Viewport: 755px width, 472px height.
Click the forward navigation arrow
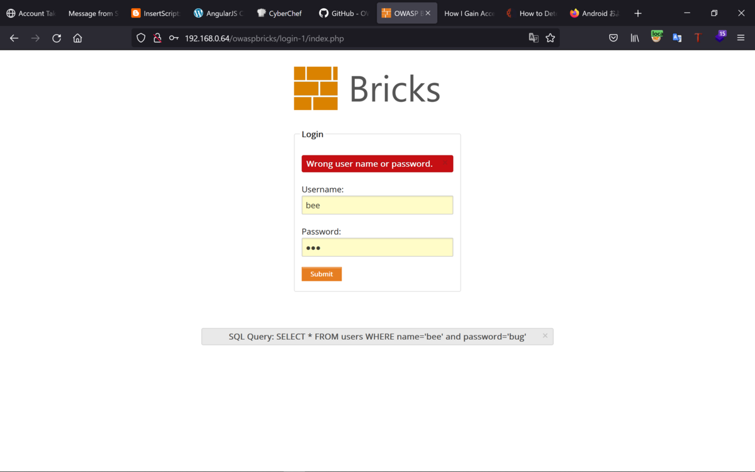click(x=35, y=38)
